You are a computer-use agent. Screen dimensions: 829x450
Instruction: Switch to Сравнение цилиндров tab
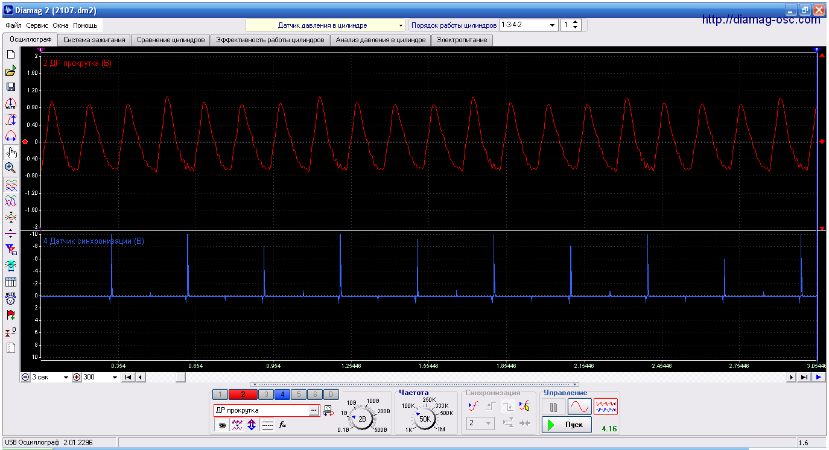[x=171, y=40]
